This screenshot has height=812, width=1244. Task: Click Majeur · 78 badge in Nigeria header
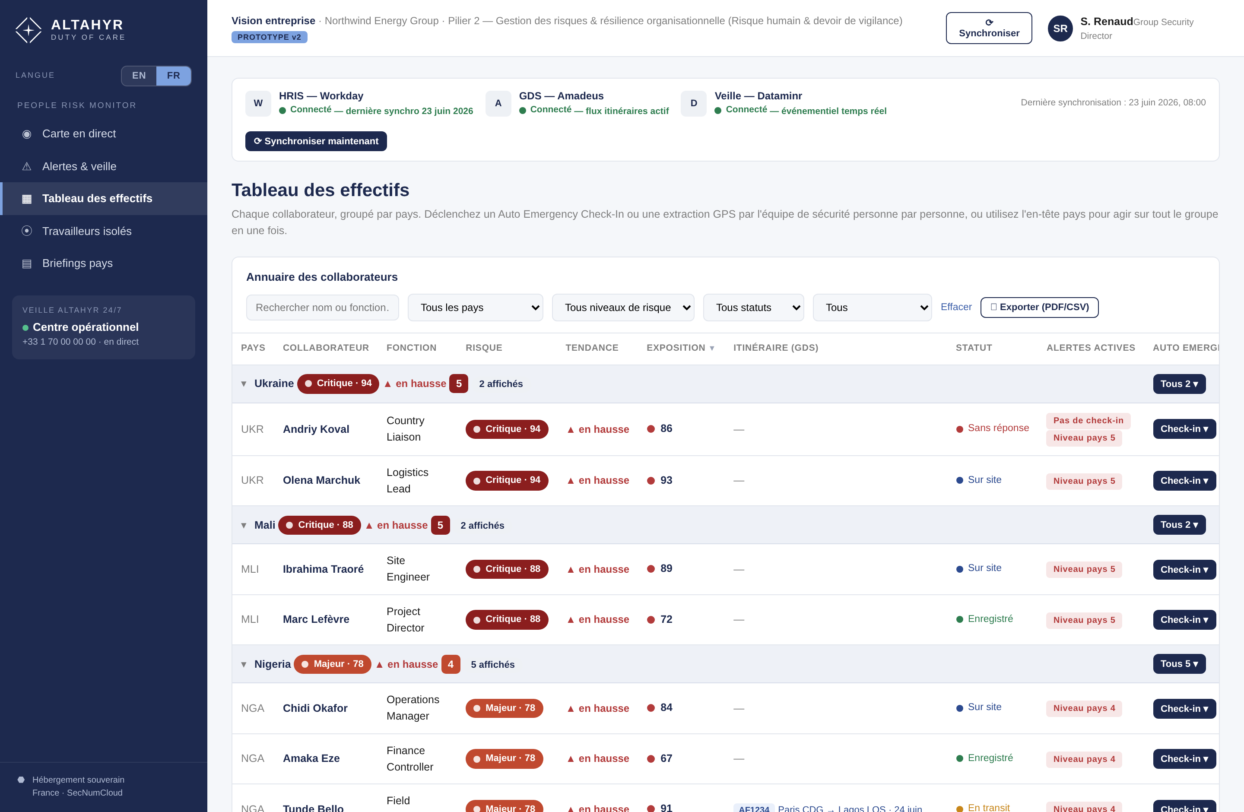[333, 664]
